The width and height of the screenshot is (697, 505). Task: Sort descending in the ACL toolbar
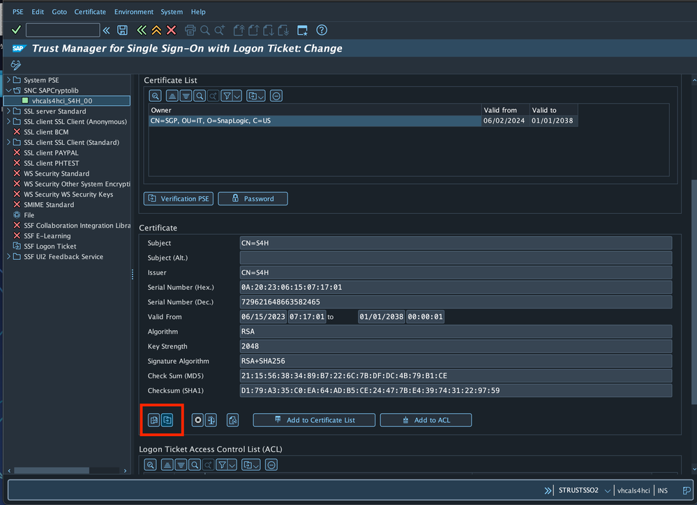181,465
